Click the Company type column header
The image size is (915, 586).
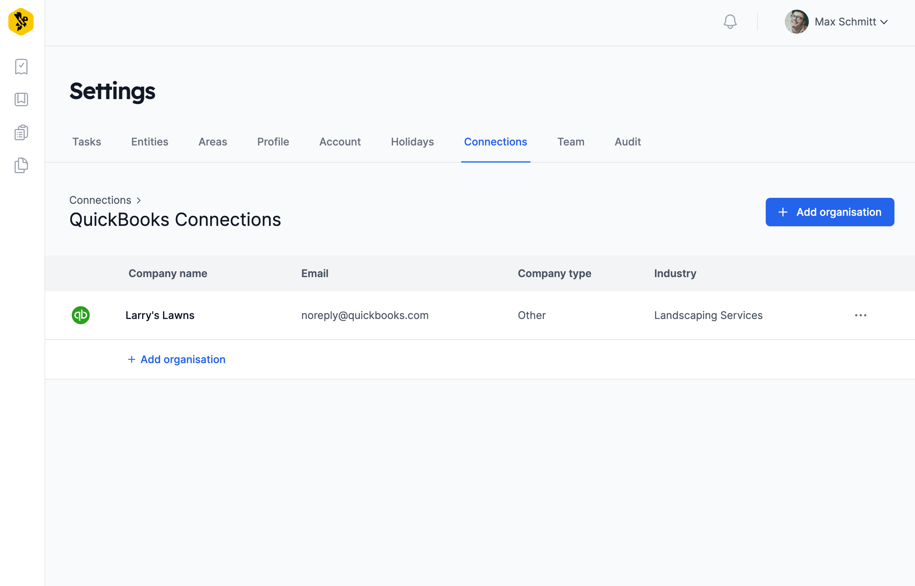tap(554, 273)
